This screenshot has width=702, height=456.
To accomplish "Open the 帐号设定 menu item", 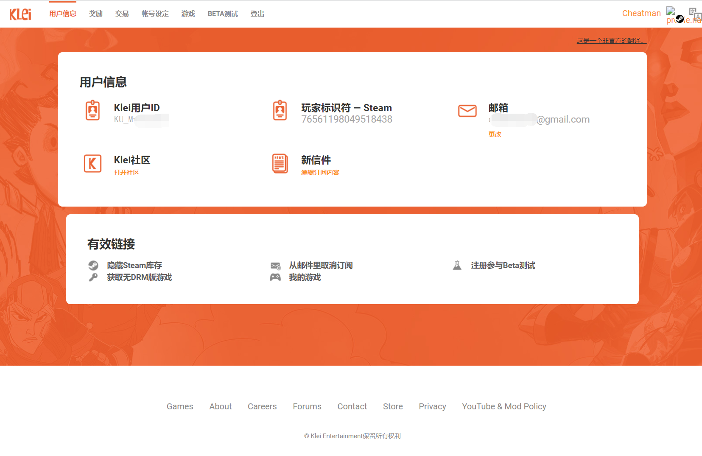I will 154,14.
